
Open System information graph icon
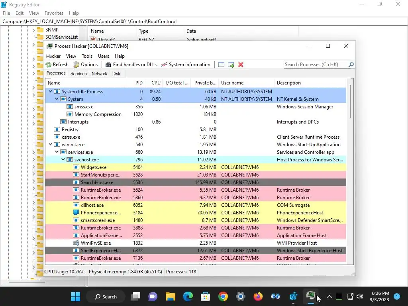(x=164, y=65)
